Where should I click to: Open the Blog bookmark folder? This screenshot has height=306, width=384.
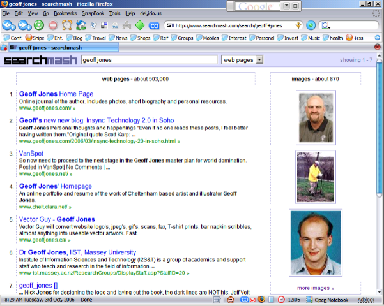pos(75,38)
